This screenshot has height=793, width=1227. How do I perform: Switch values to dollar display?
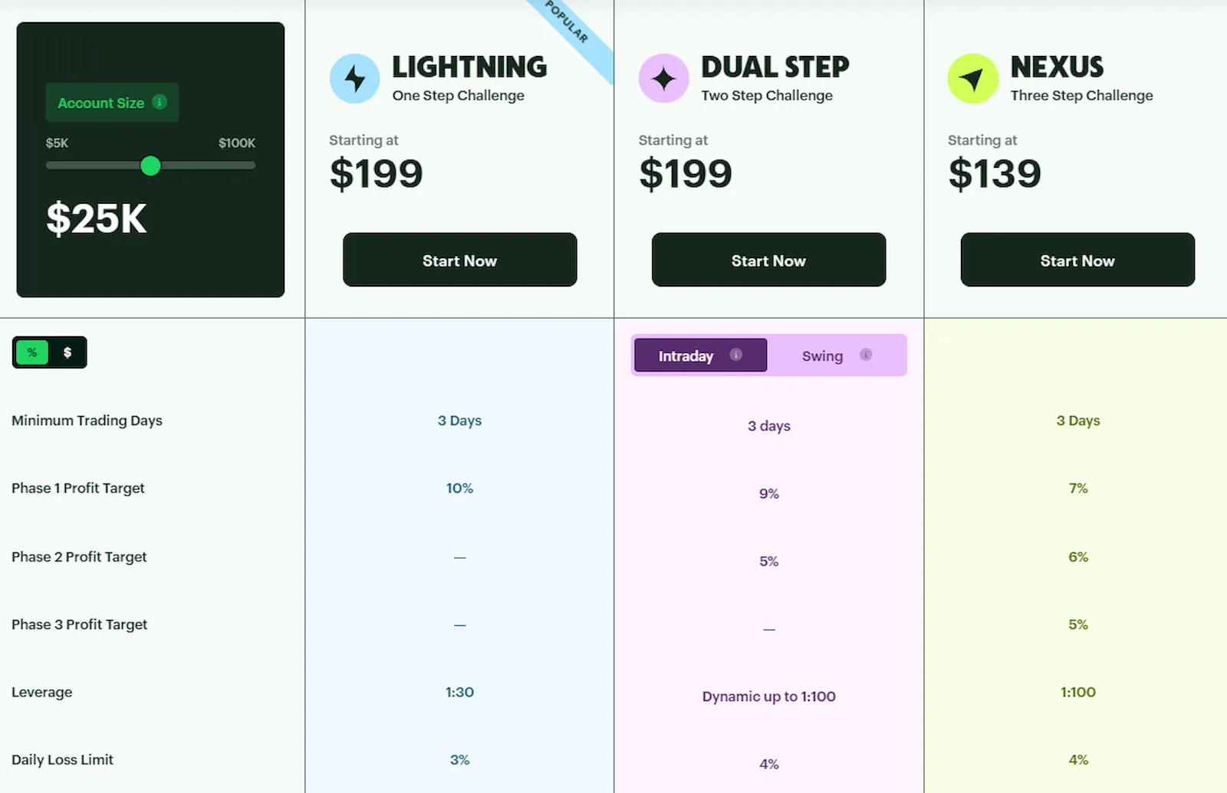(x=67, y=352)
